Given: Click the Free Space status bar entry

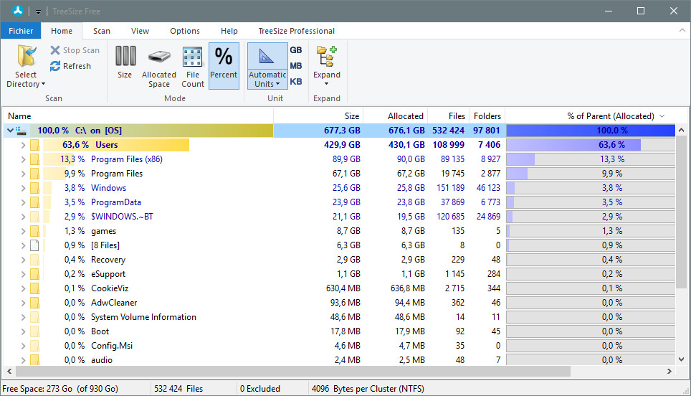Looking at the screenshot, I should click(x=60, y=389).
